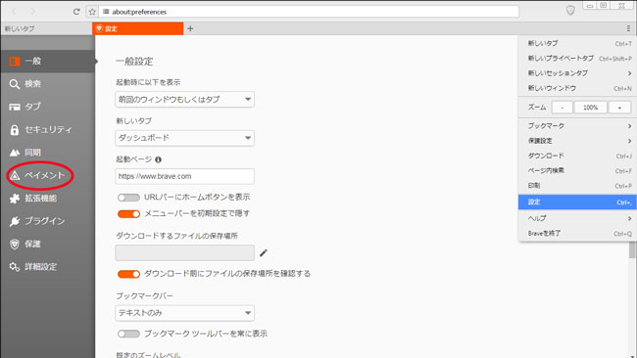Expand 新しいセッションタブ submenu
This screenshot has width=637, height=358.
click(577, 73)
